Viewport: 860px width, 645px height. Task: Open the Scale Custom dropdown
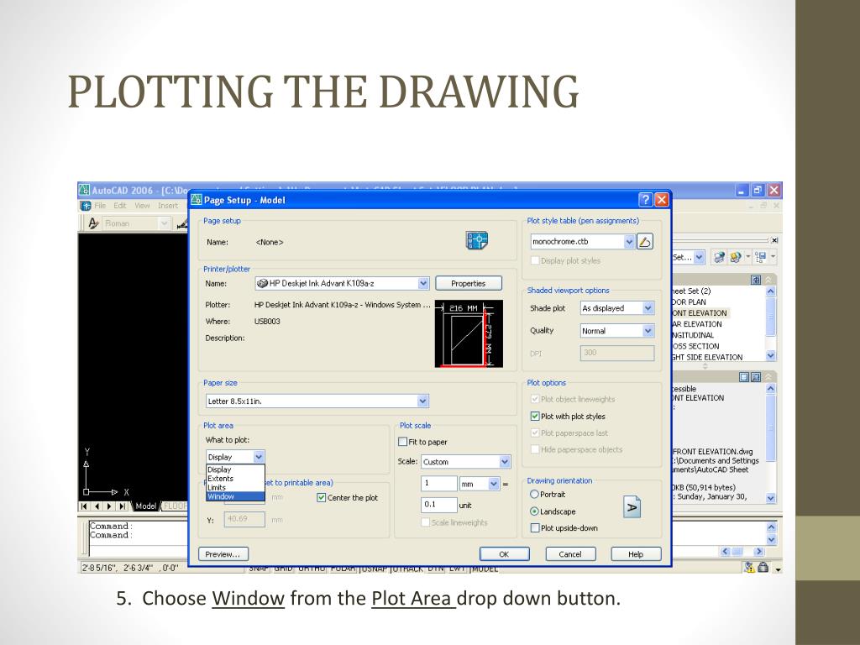pyautogui.click(x=505, y=462)
